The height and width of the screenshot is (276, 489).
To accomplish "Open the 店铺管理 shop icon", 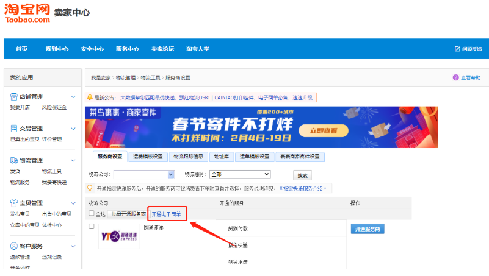I will coord(13,97).
